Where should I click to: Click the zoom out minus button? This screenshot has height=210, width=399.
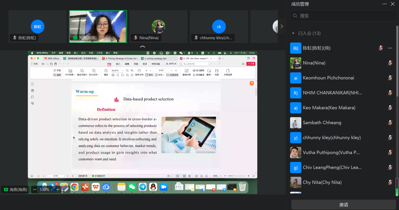coord(35,190)
